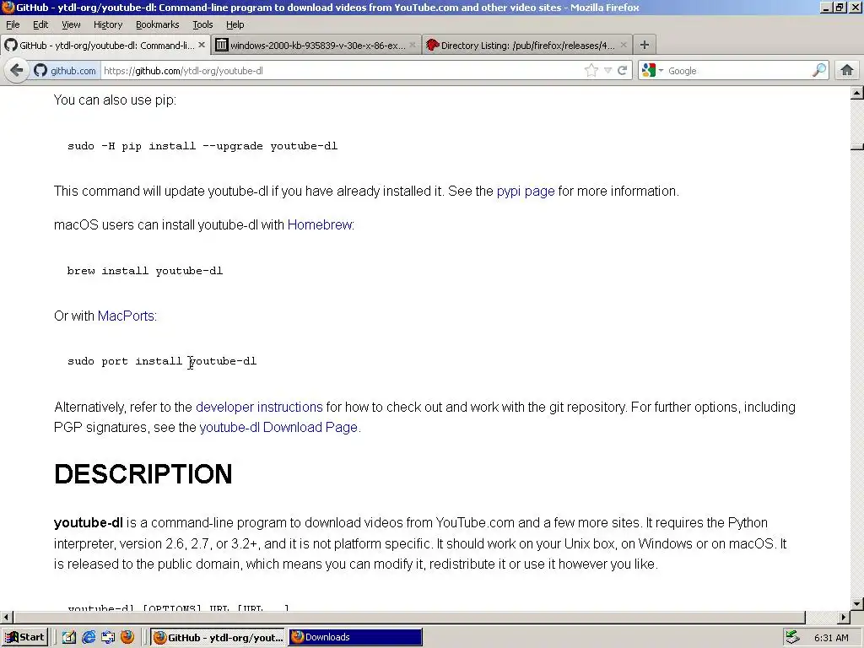Reload the page with the refresh icon
The width and height of the screenshot is (864, 648).
(623, 71)
